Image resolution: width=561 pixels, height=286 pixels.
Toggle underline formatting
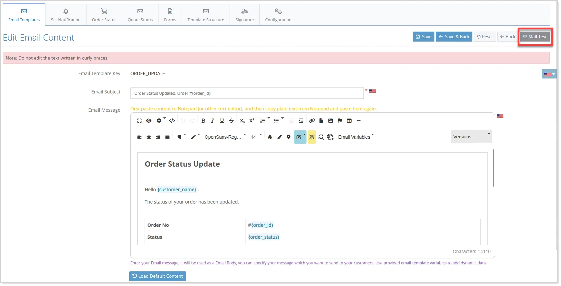point(222,121)
